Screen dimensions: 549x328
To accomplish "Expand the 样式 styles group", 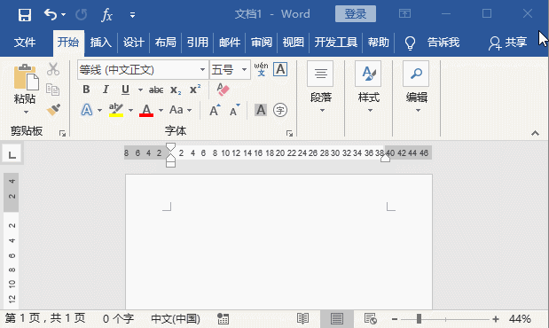I will (369, 88).
